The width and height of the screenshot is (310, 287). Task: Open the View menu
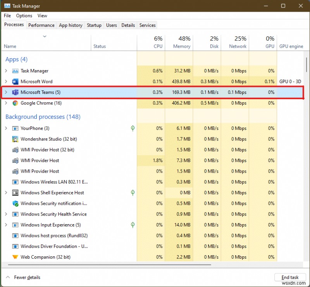pos(42,16)
